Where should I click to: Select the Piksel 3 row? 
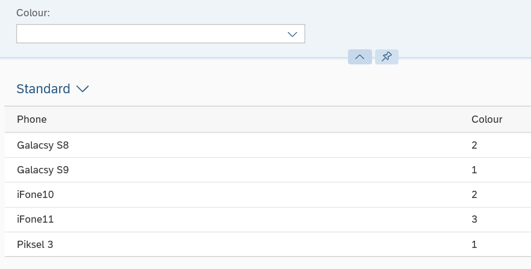point(267,244)
